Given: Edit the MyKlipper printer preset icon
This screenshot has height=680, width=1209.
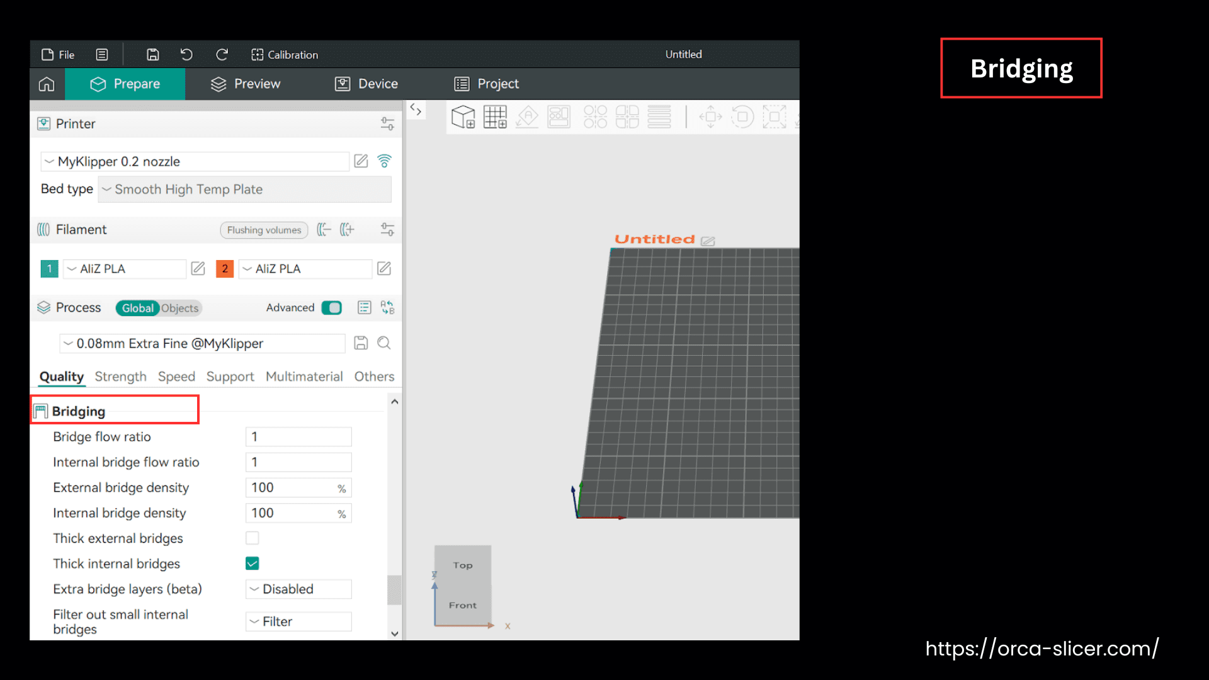Looking at the screenshot, I should coord(361,161).
